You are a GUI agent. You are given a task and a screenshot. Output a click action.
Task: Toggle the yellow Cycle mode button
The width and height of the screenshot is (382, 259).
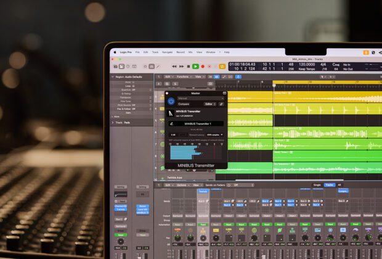(222, 66)
